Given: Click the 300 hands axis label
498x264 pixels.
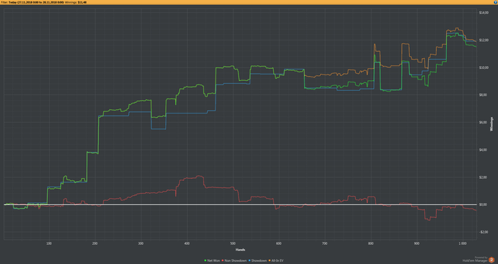Looking at the screenshot, I should (x=141, y=243).
